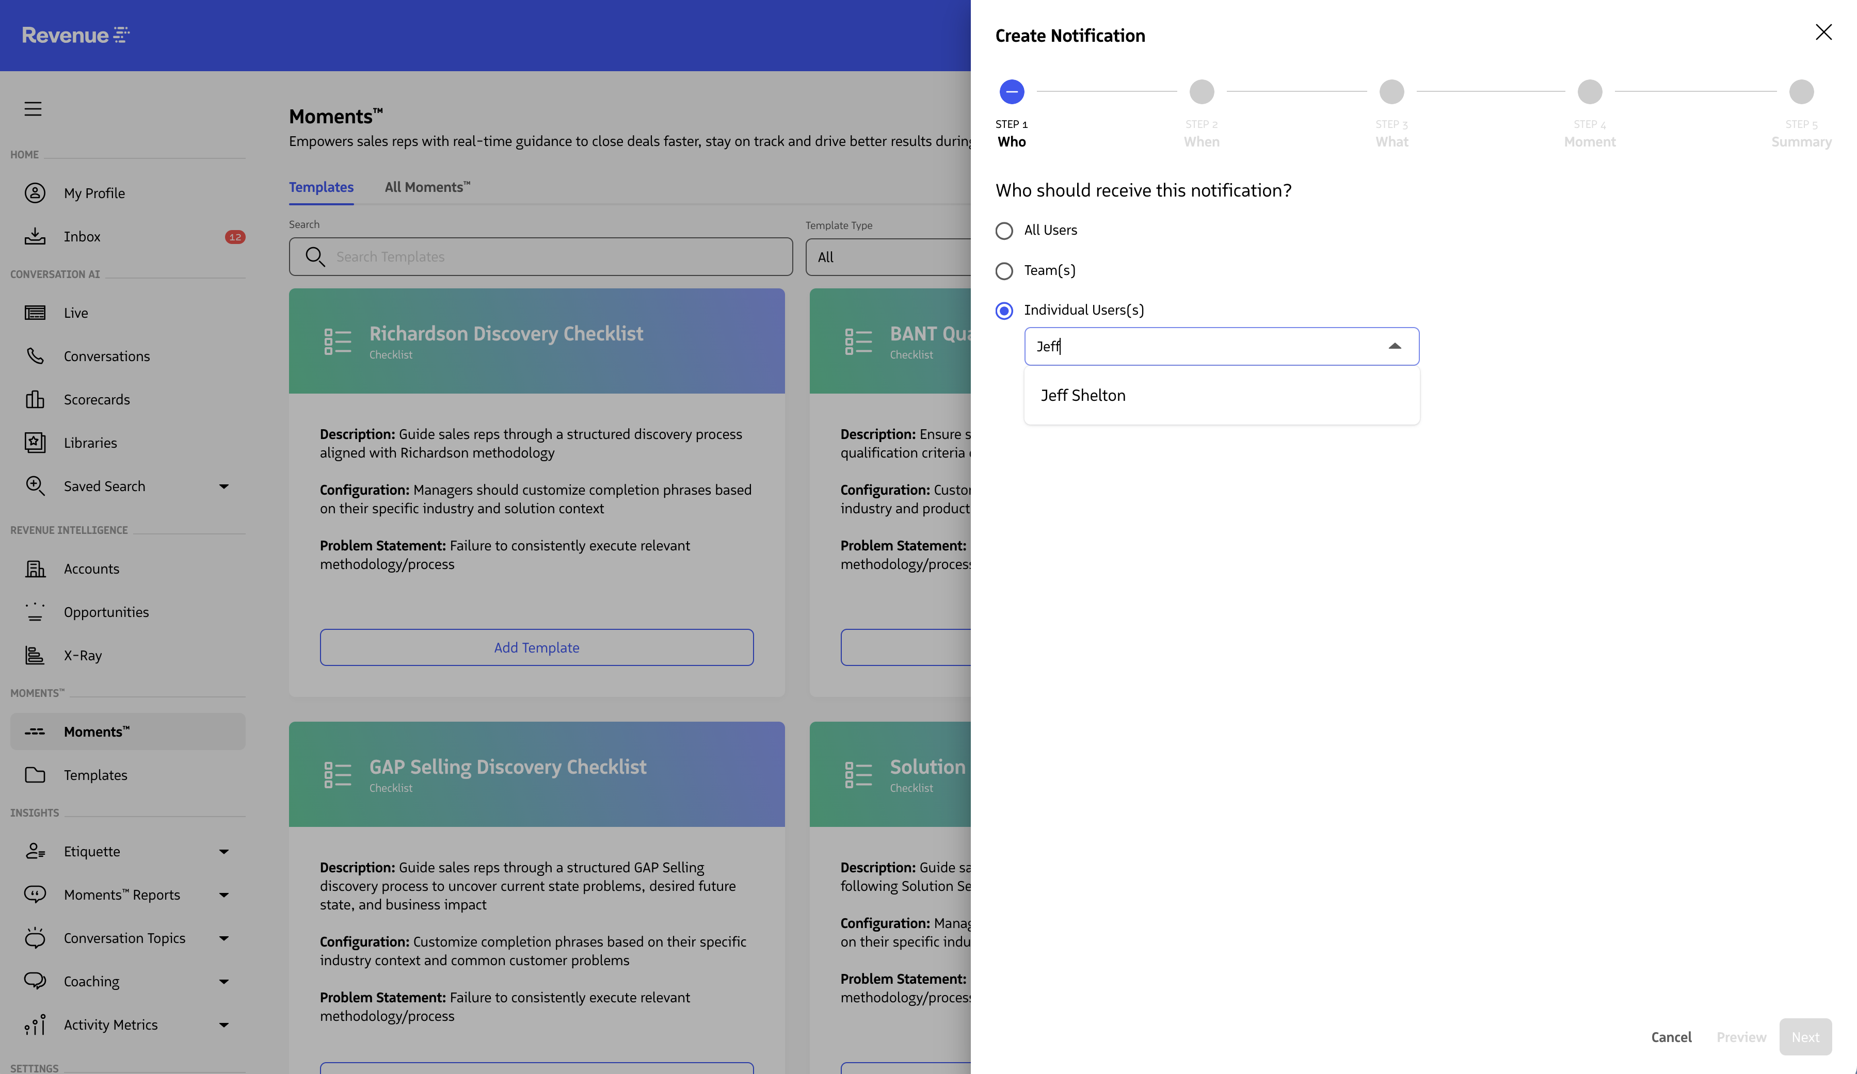Click the Conversation Topics icon

pos(35,938)
